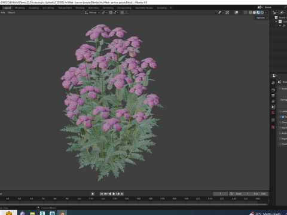Click the timeline horizontal scrollbar

(133, 204)
